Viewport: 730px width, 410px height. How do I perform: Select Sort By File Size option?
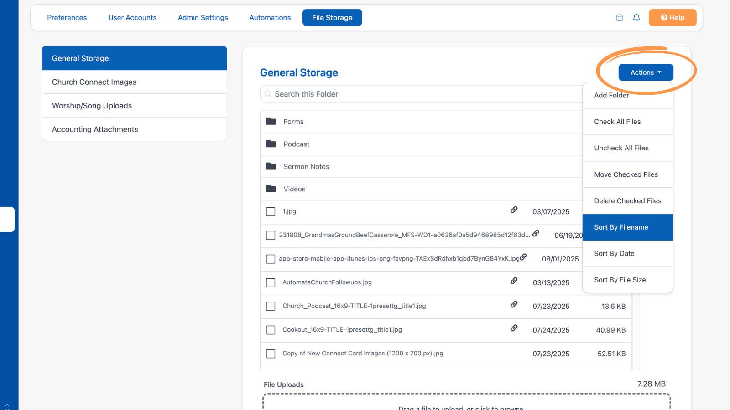tap(628, 280)
